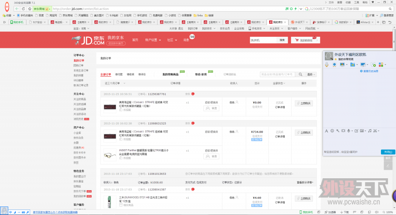Open the INSIST Panther glasses product thumbnail
Image resolution: width=396 pixels, height=215 pixels.
click(x=110, y=155)
